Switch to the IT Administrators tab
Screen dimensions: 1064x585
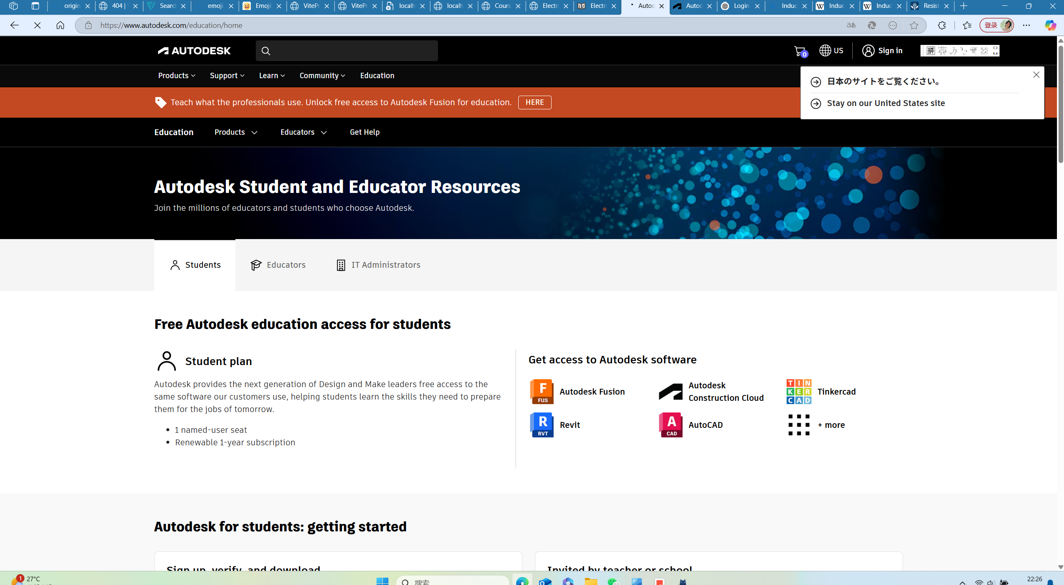tap(378, 265)
